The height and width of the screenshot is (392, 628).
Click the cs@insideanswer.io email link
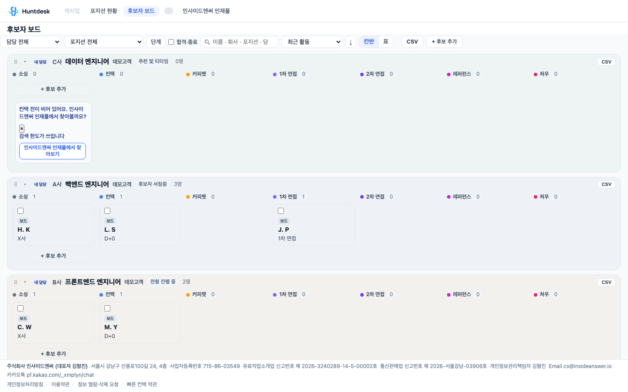[587, 366]
